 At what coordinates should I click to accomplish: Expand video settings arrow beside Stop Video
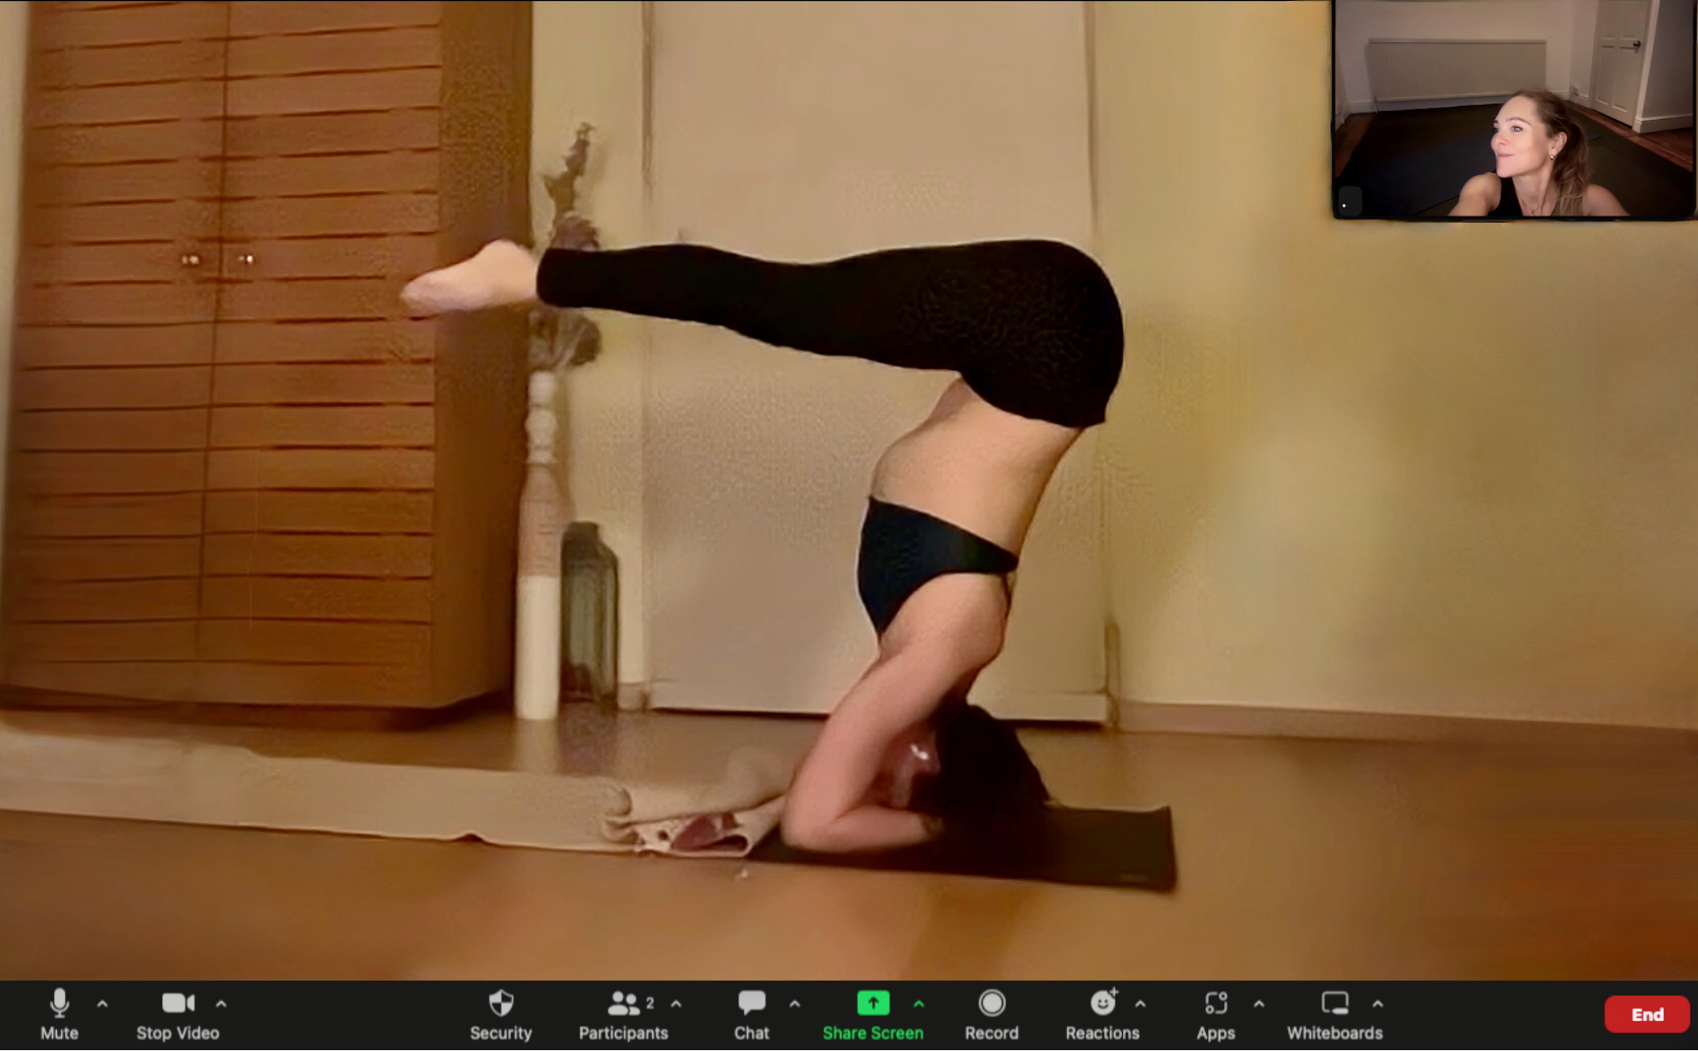pyautogui.click(x=221, y=1004)
